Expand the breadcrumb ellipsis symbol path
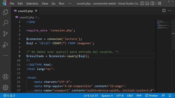Viewport: 175px width, 98px height. 39,17
